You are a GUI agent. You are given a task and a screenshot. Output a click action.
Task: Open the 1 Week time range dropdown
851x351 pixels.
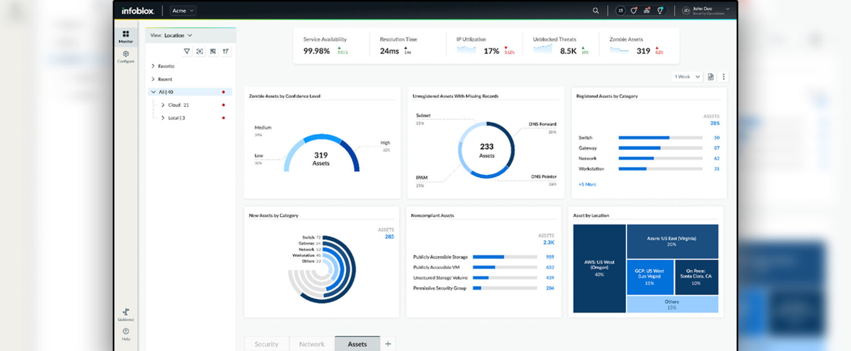(686, 76)
